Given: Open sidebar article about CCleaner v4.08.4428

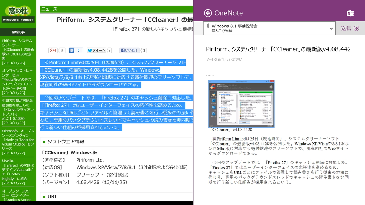Looking at the screenshot, I should coord(18,52).
